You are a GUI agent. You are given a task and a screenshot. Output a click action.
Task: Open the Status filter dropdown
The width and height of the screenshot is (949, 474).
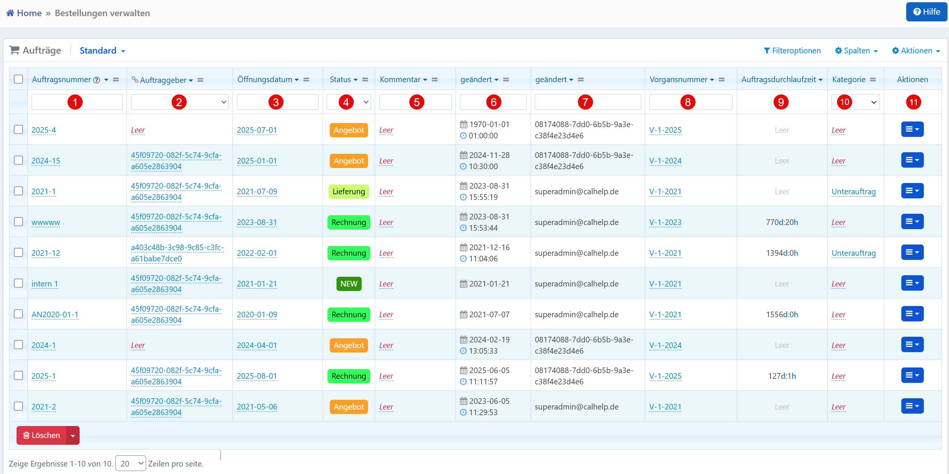coord(349,102)
